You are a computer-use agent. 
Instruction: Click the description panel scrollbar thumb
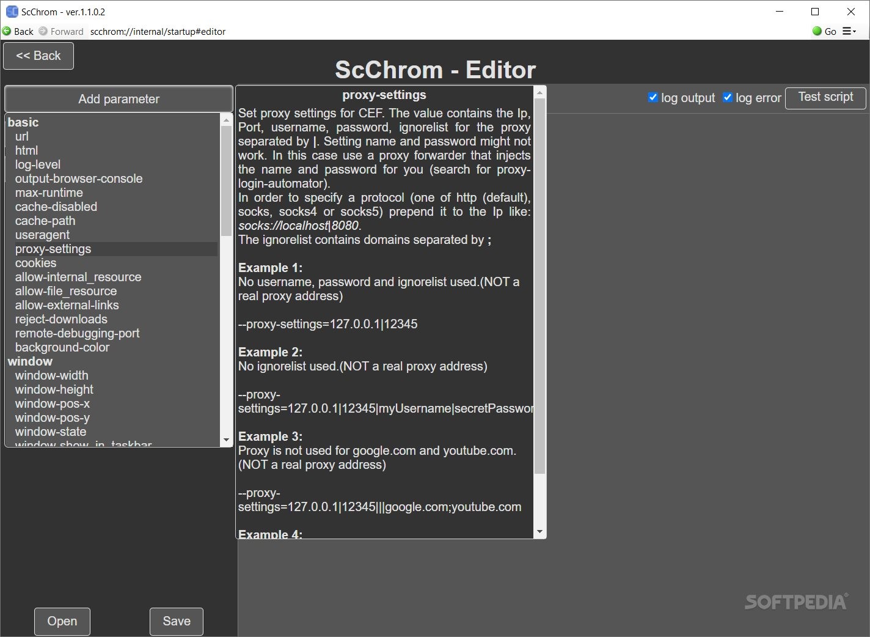click(539, 286)
